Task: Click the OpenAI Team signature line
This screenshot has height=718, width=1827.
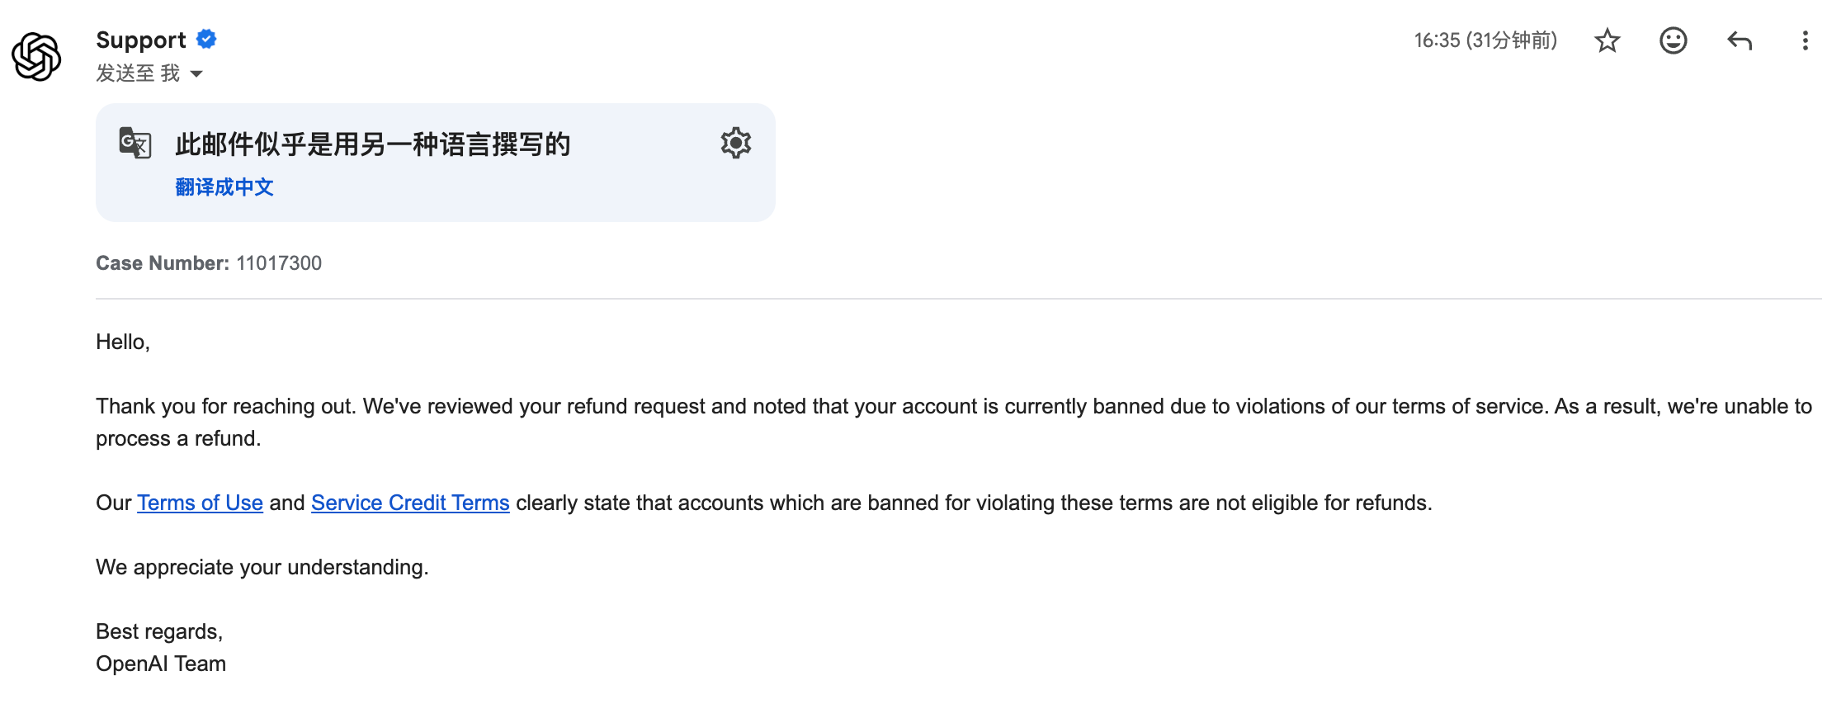Action: tap(161, 664)
